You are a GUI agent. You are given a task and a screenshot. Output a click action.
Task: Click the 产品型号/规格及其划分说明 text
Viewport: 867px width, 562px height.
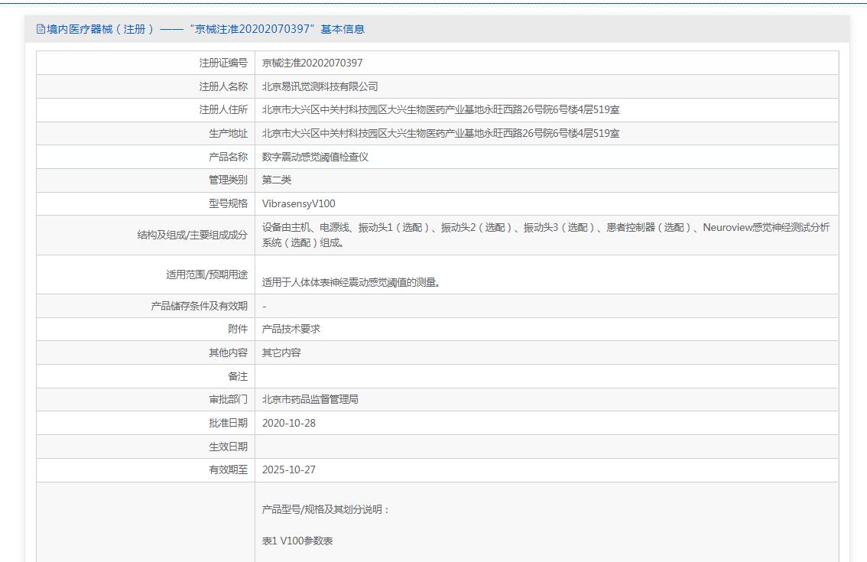tap(326, 509)
